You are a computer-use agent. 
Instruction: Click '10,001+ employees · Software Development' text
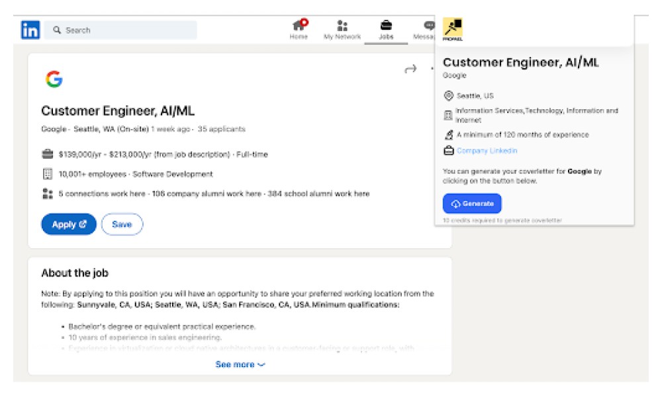click(x=136, y=174)
